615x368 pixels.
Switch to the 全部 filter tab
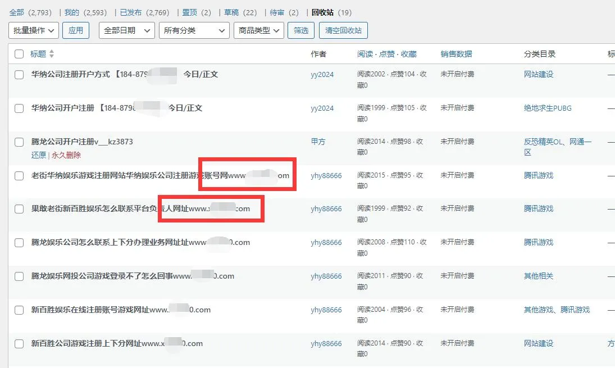tap(16, 12)
